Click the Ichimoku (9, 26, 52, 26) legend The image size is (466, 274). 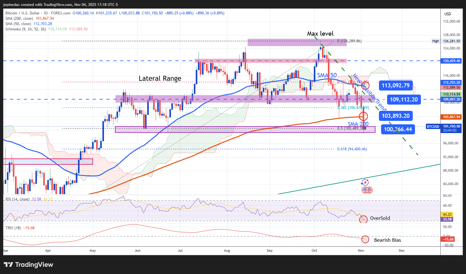pyautogui.click(x=26, y=29)
